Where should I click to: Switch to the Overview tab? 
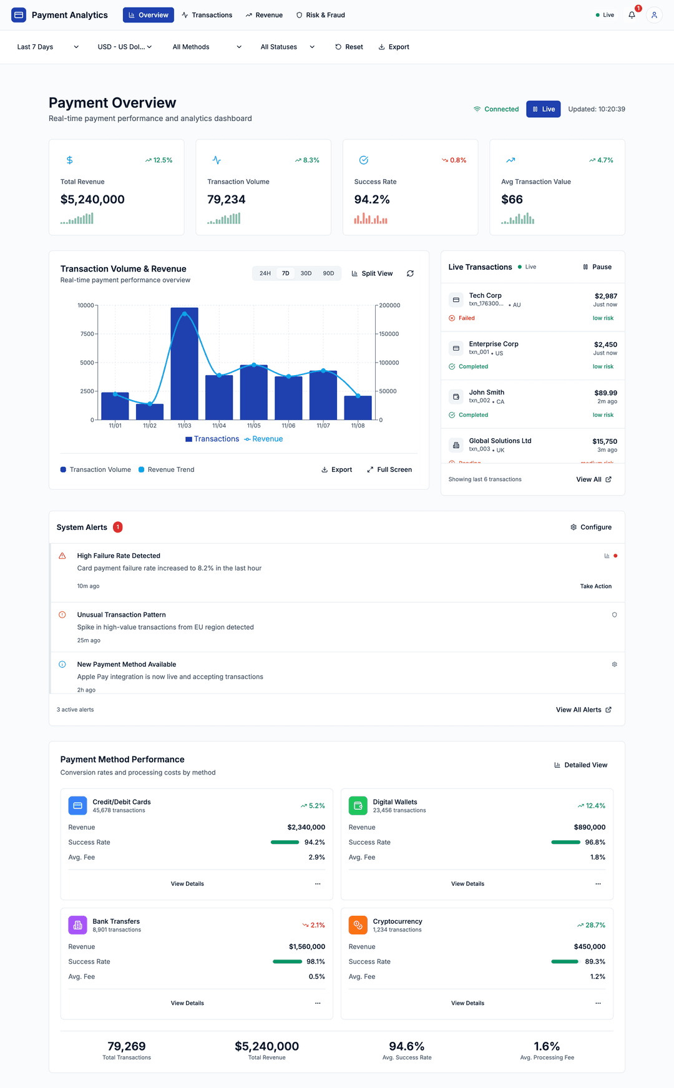149,15
